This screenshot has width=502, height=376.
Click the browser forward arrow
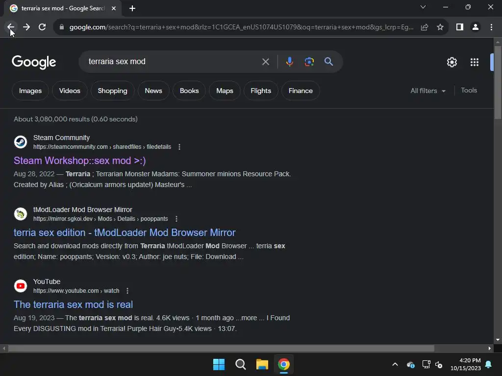click(x=26, y=27)
